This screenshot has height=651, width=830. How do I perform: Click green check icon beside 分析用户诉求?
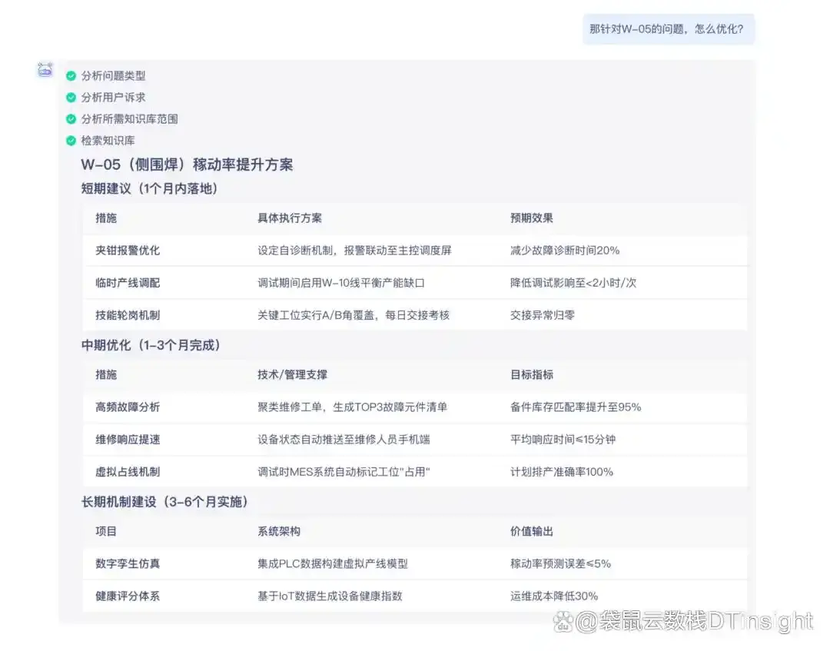point(71,98)
